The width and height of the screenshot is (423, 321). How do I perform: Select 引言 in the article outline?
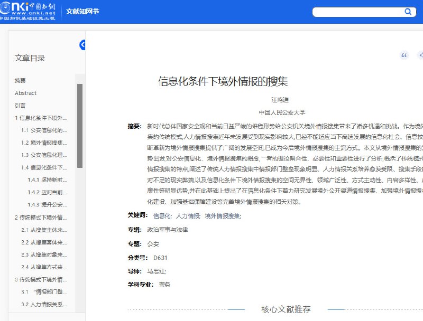(20, 106)
